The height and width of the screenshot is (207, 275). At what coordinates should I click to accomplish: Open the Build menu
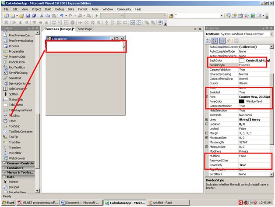(x=48, y=9)
